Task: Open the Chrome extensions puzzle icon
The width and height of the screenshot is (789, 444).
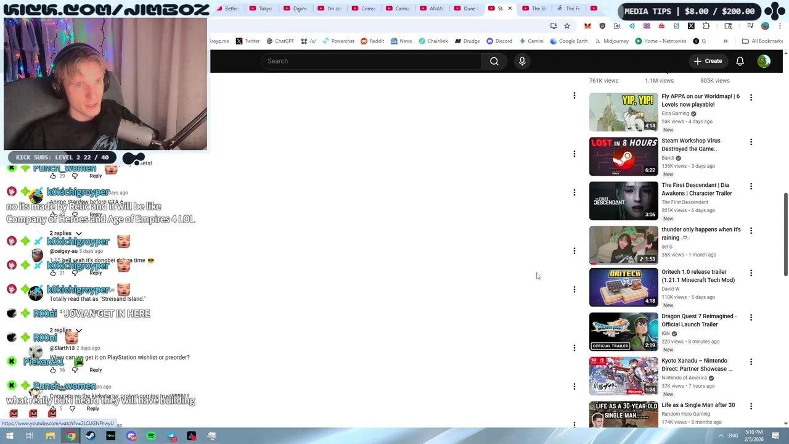Action: point(706,26)
